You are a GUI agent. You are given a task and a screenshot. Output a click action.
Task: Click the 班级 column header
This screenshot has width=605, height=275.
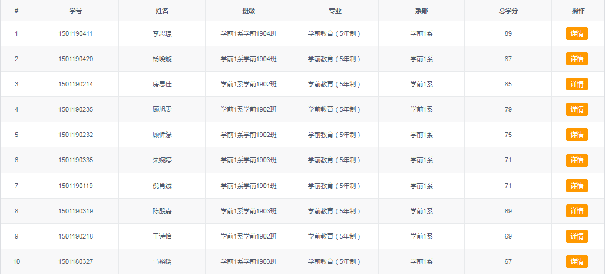tap(249, 11)
